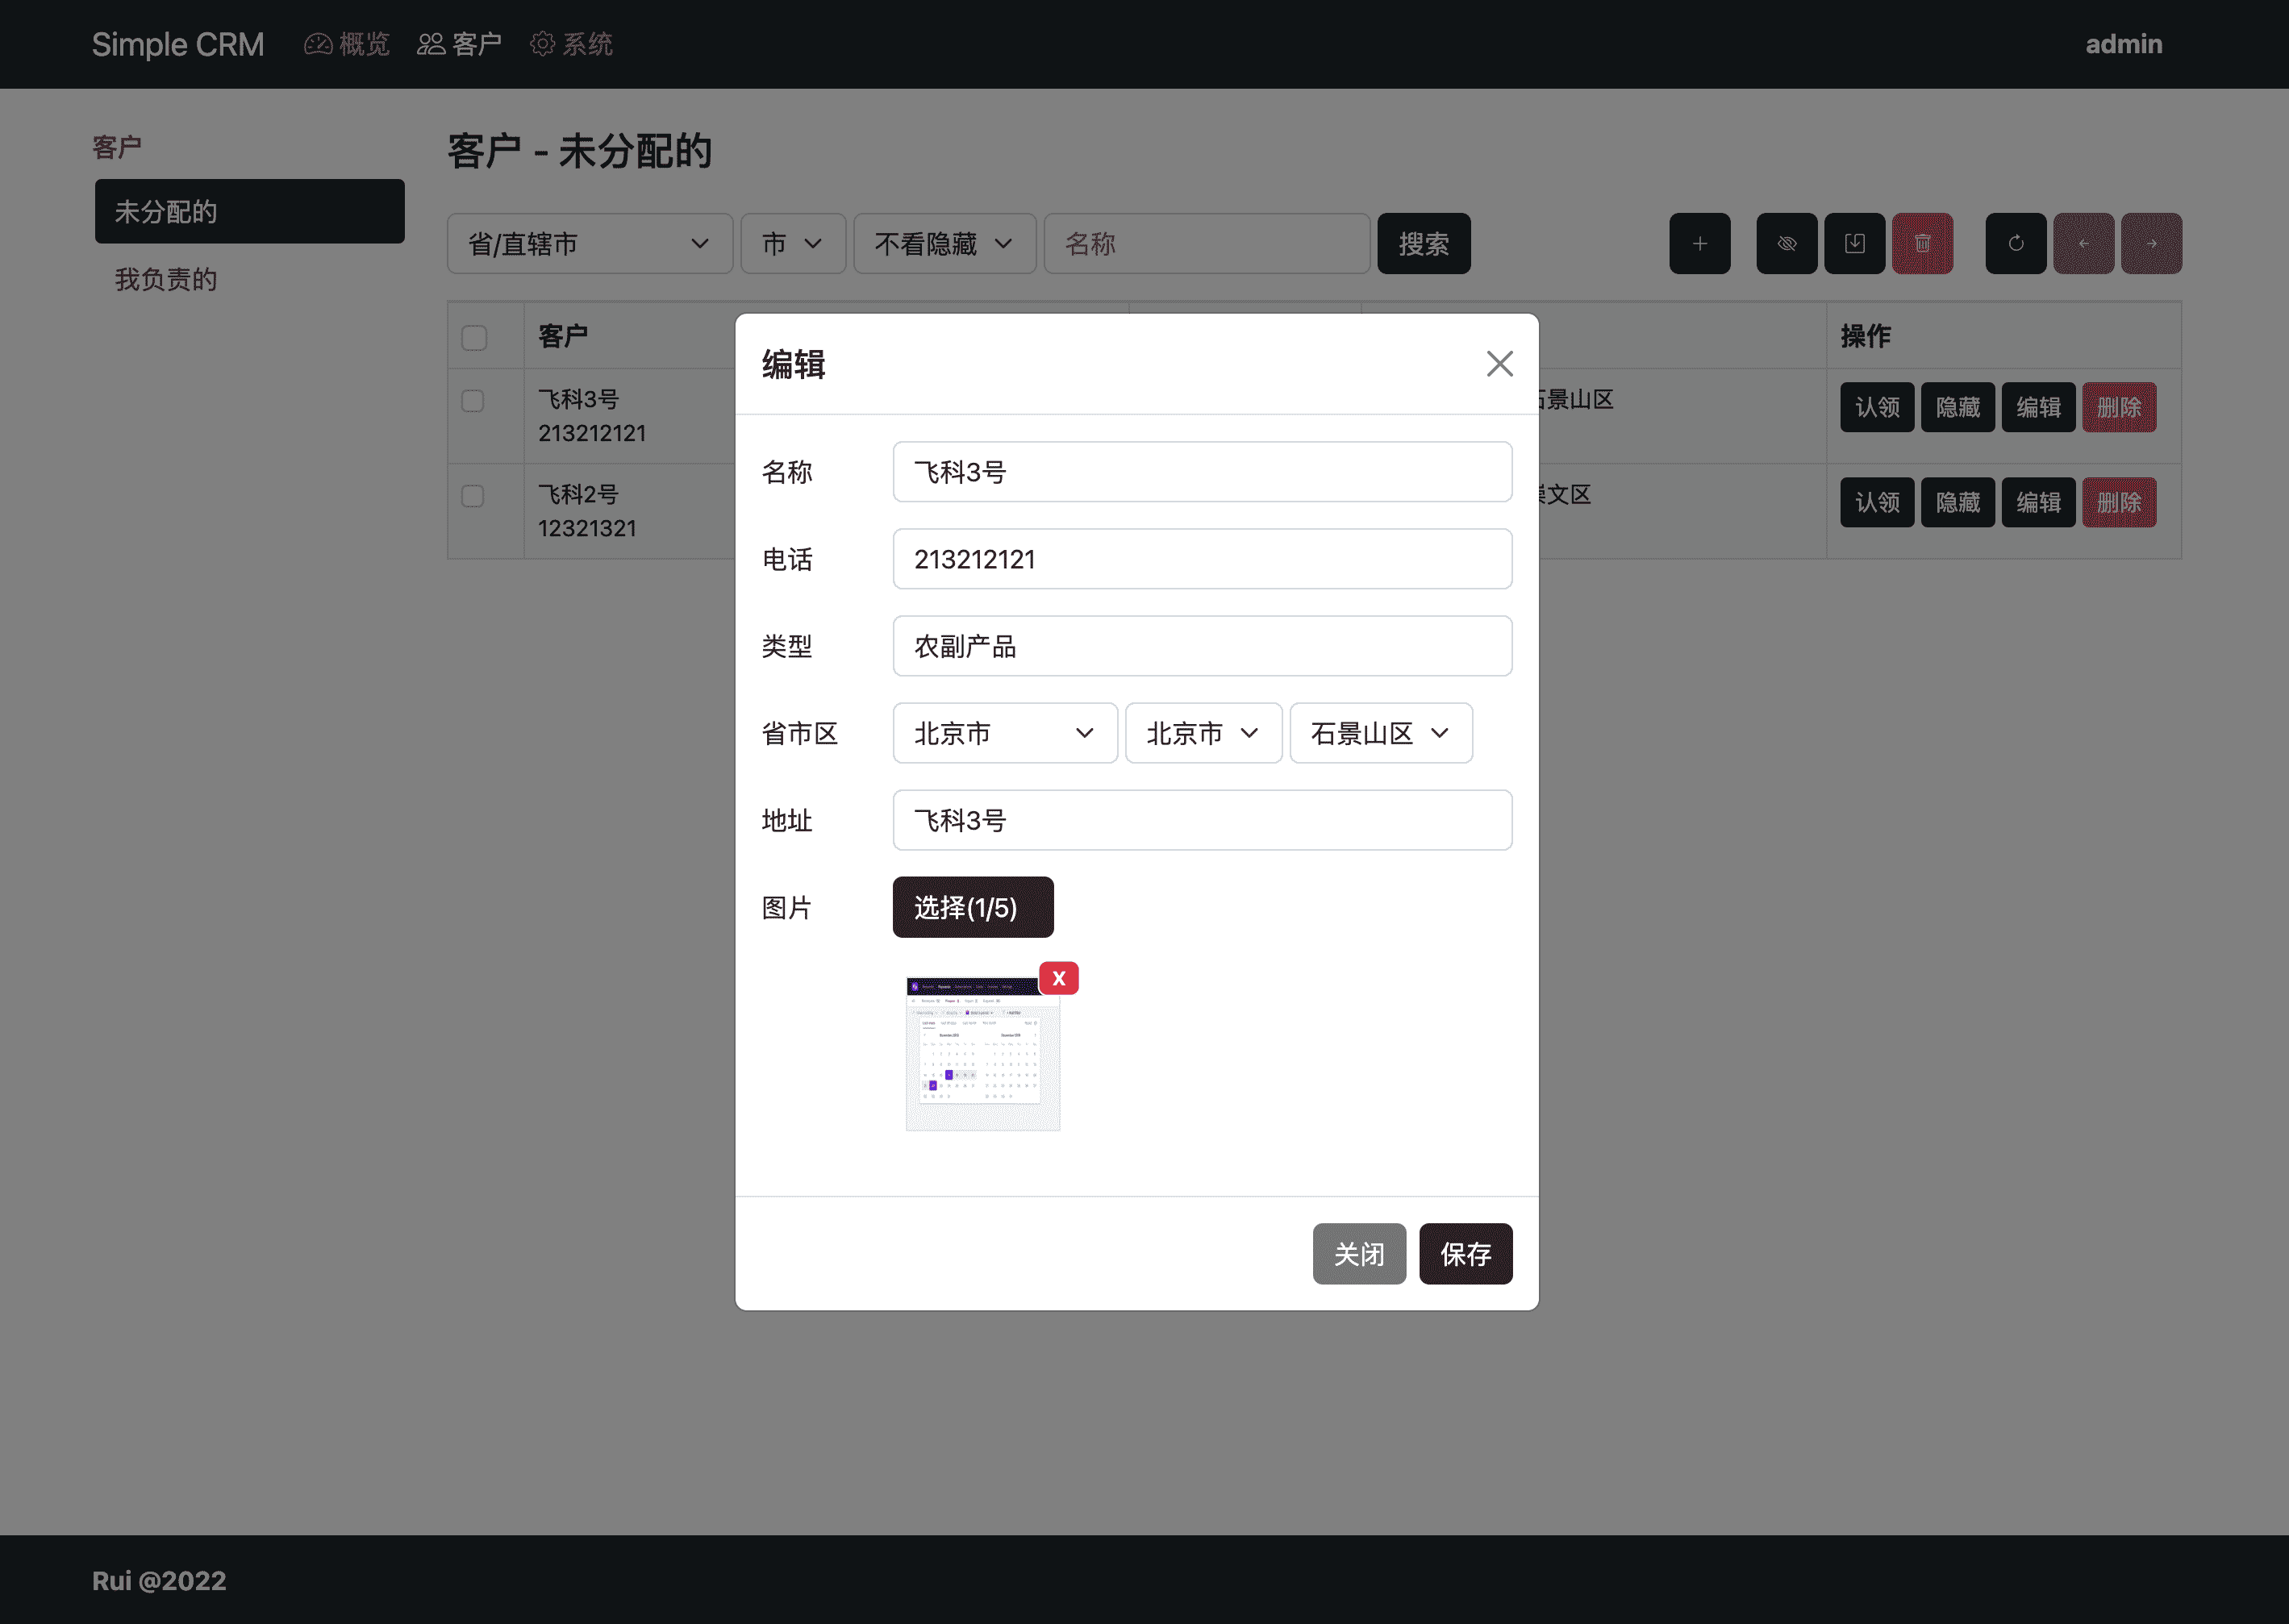Click the refresh toolbar icon
Image resolution: width=2289 pixels, height=1624 pixels.
coord(2015,243)
